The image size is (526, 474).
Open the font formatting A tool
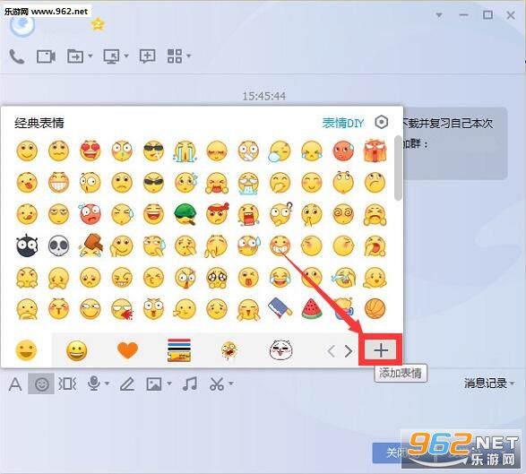point(15,384)
